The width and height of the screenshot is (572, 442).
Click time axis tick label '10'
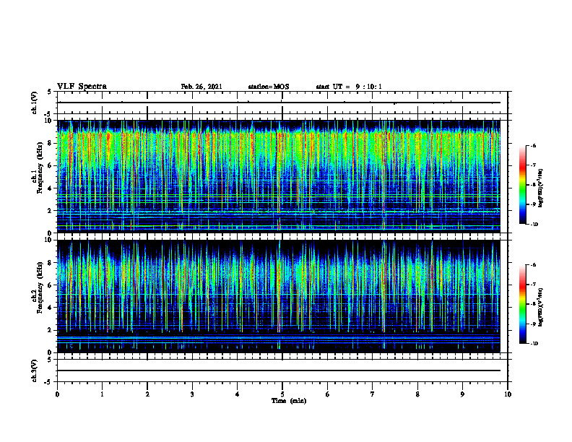(x=508, y=394)
